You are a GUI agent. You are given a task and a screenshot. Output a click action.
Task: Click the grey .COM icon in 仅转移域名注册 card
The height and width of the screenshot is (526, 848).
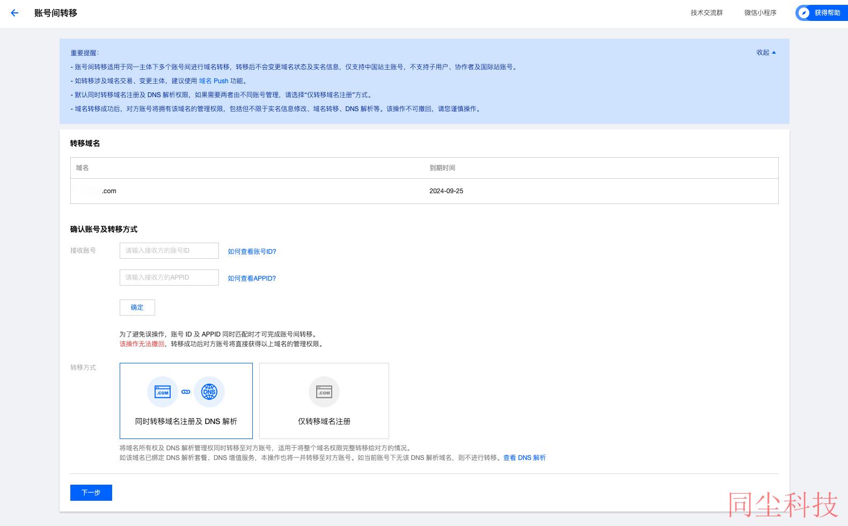click(x=324, y=392)
